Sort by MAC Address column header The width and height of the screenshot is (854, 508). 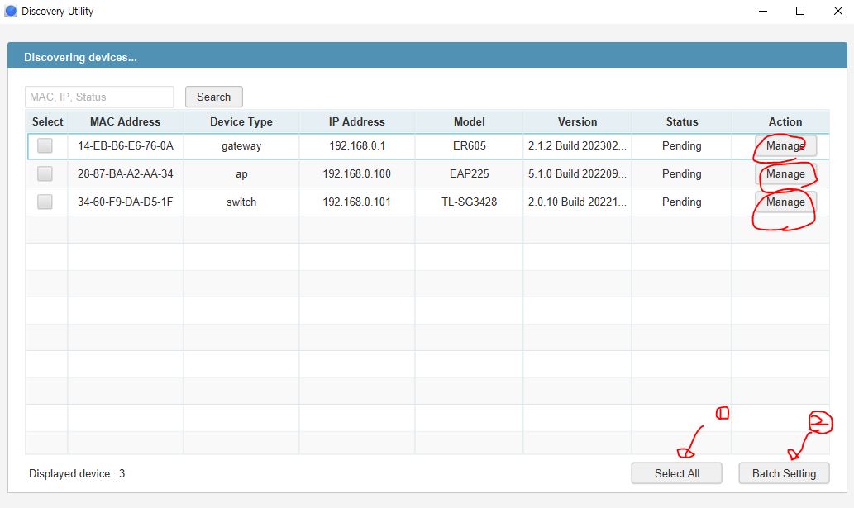click(126, 121)
